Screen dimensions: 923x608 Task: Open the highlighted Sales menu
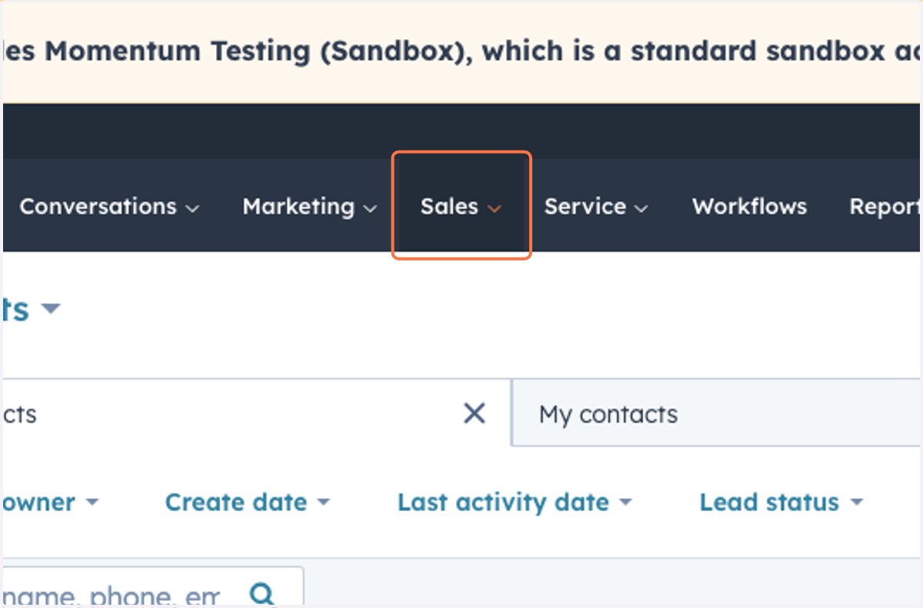461,206
